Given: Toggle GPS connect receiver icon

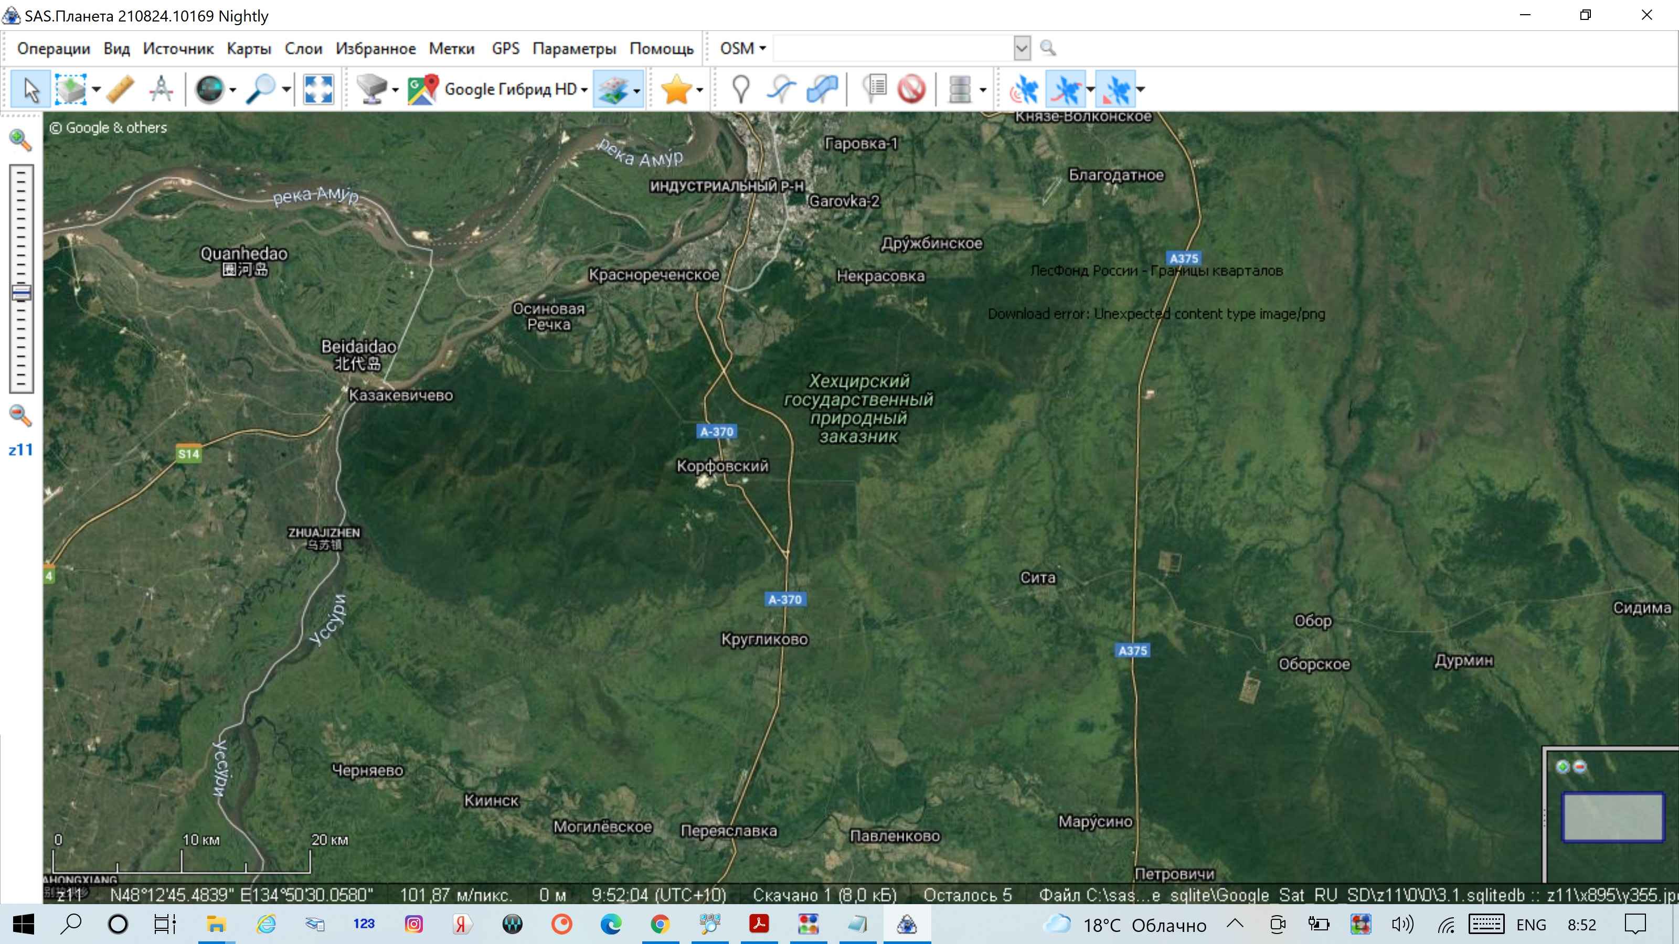Looking at the screenshot, I should [1024, 89].
